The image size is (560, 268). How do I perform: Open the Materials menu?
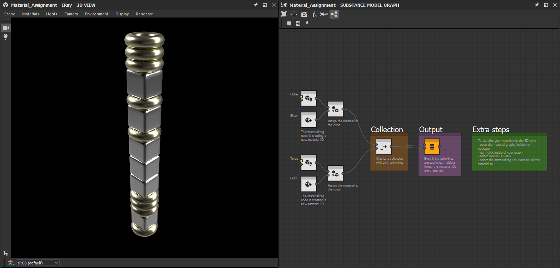point(30,14)
